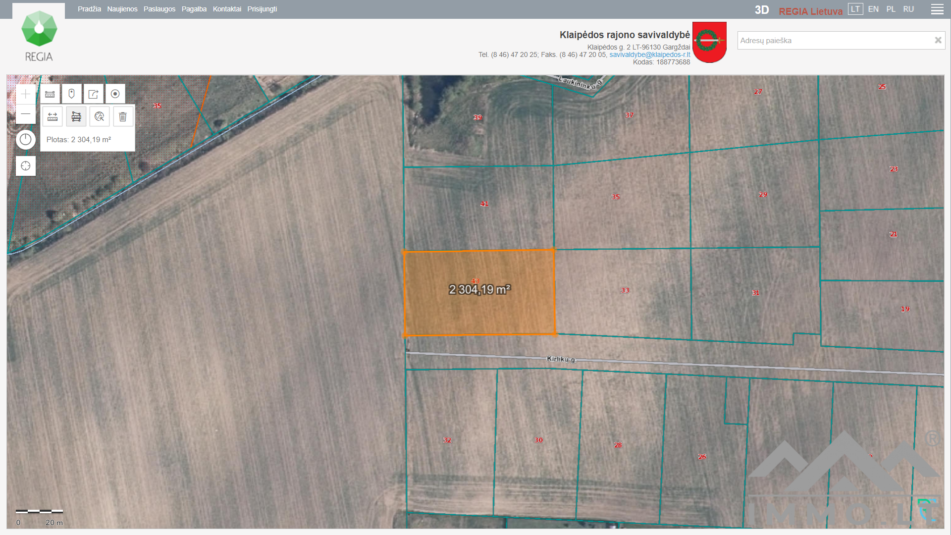
Task: Click parcel number 25 on map
Action: click(x=882, y=87)
